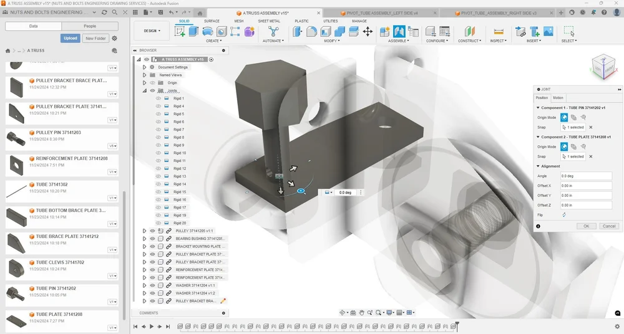624x334 pixels.
Task: Cancel the Joint dialog
Action: 609,226
